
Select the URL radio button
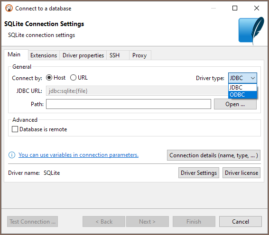point(73,78)
